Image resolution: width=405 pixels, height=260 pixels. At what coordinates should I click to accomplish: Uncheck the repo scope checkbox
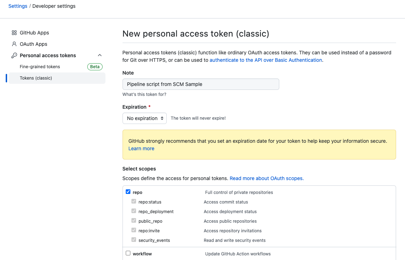coord(128,191)
